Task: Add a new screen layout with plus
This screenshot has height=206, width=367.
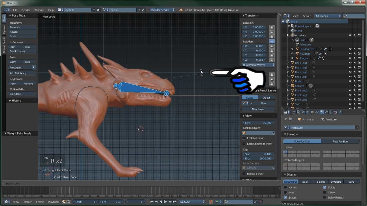Action: (x=94, y=10)
